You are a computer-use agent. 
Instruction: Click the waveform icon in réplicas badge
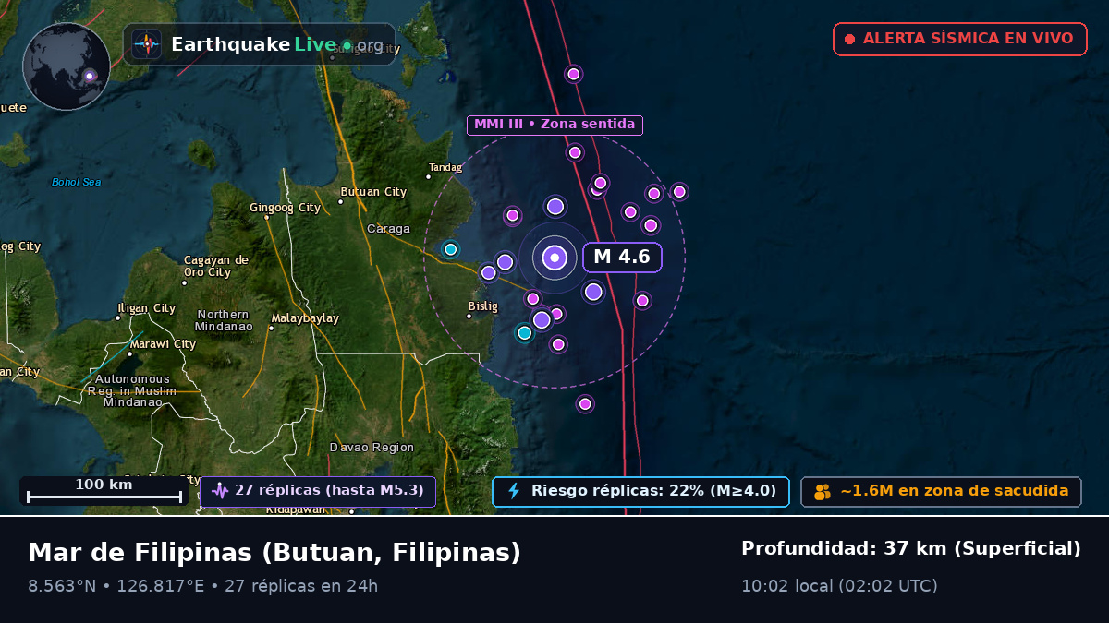pos(219,491)
